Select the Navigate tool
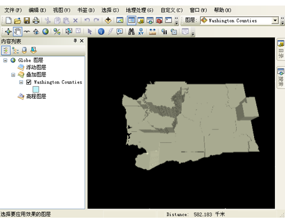Viewport: 285px width, 222px height. click(x=8, y=31)
